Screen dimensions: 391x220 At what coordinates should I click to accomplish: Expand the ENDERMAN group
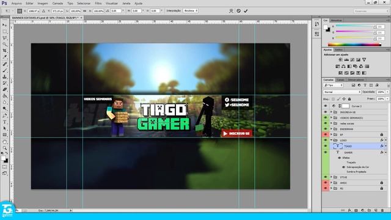pyautogui.click(x=331, y=129)
